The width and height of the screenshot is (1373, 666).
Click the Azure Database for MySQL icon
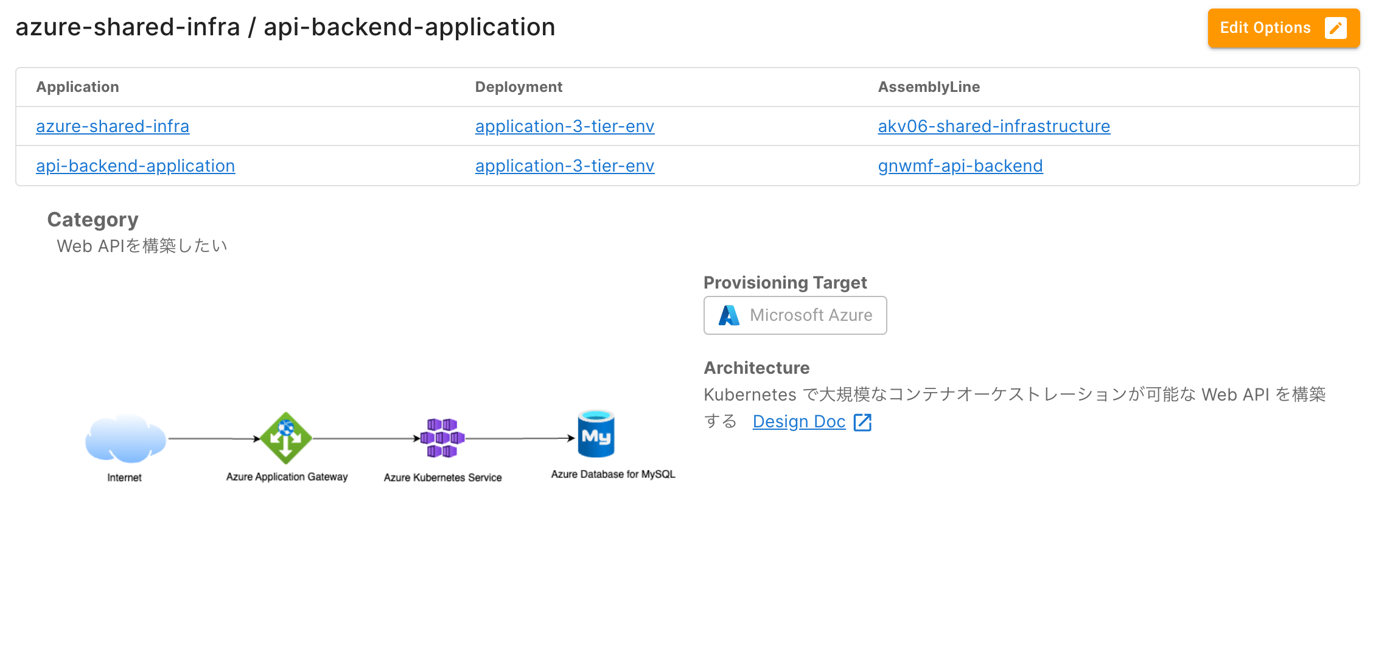point(596,434)
